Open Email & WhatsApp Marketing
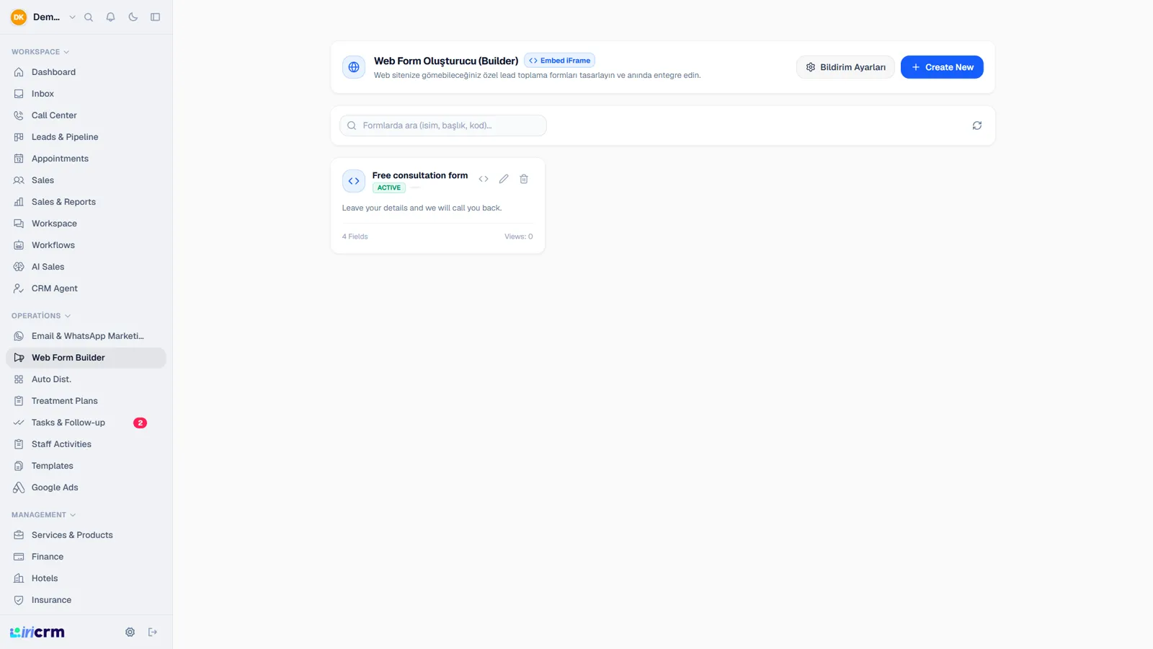This screenshot has height=649, width=1153. (86, 336)
